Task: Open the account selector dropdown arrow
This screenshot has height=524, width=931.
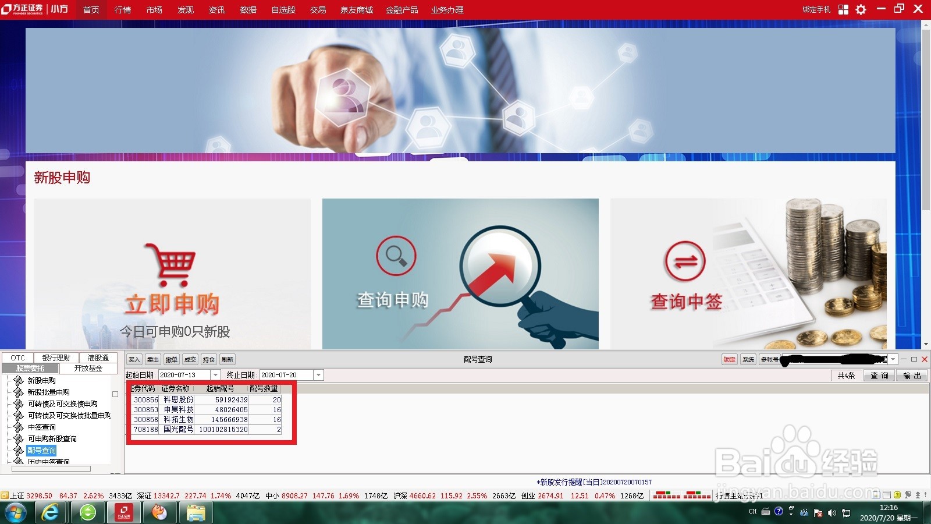Action: [893, 359]
